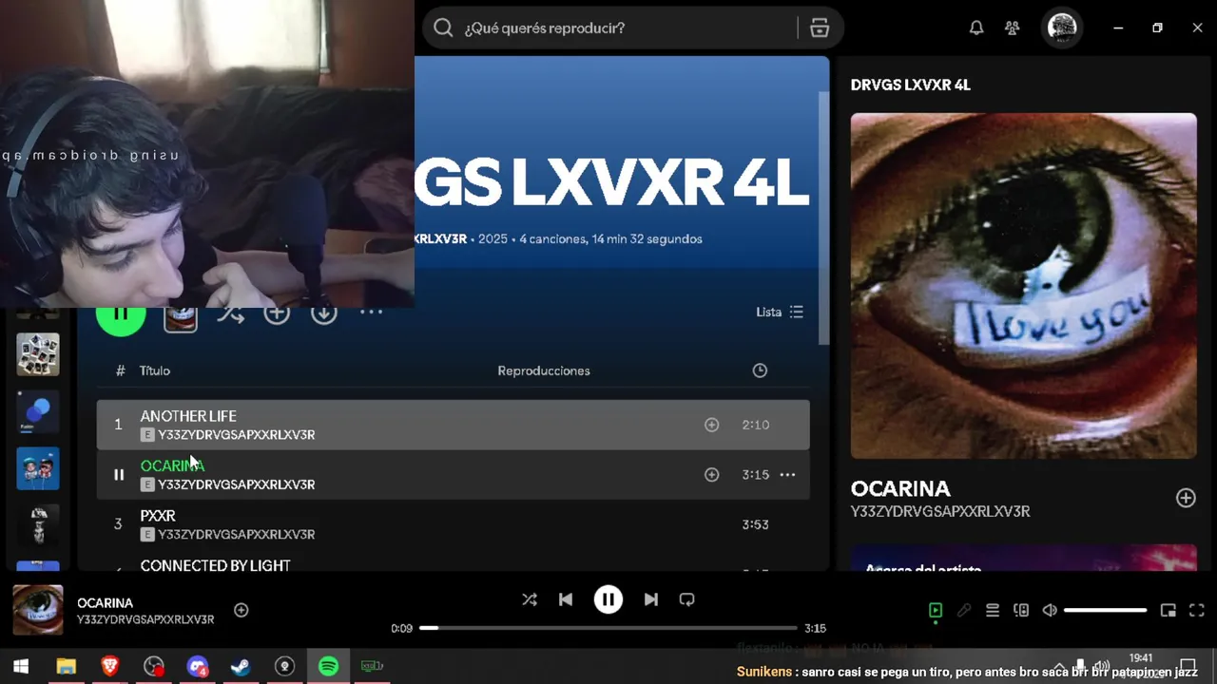Open the play queue icon
Screen dimensions: 1217x684
993,610
